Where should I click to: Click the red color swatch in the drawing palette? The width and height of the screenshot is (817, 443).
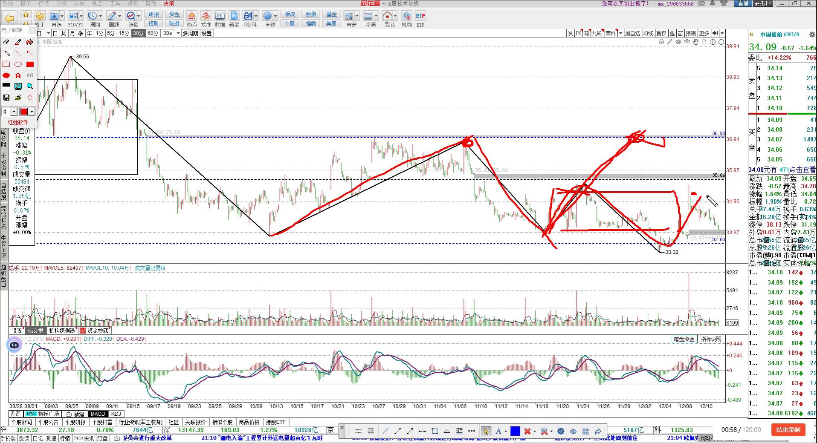click(x=24, y=112)
